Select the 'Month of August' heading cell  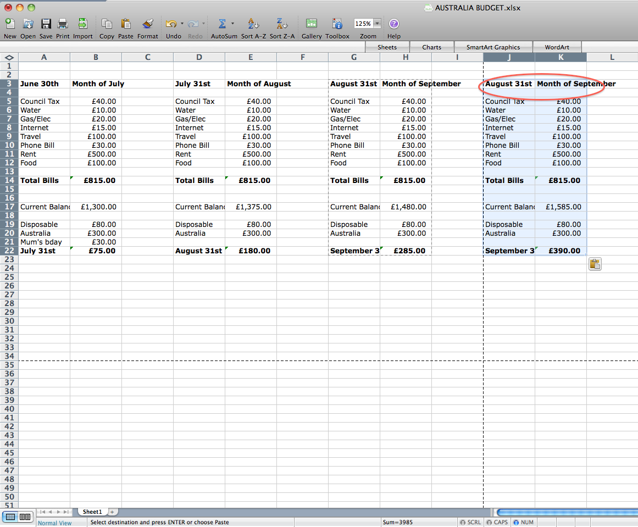click(x=251, y=84)
